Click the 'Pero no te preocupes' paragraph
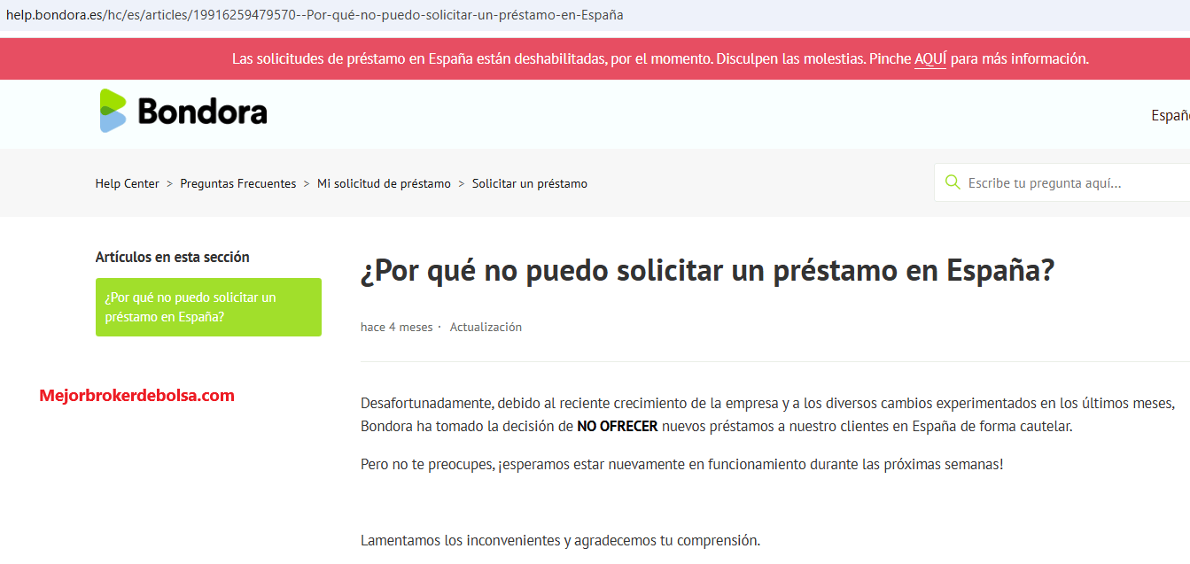Screen dimensions: 1190x564 click(682, 463)
